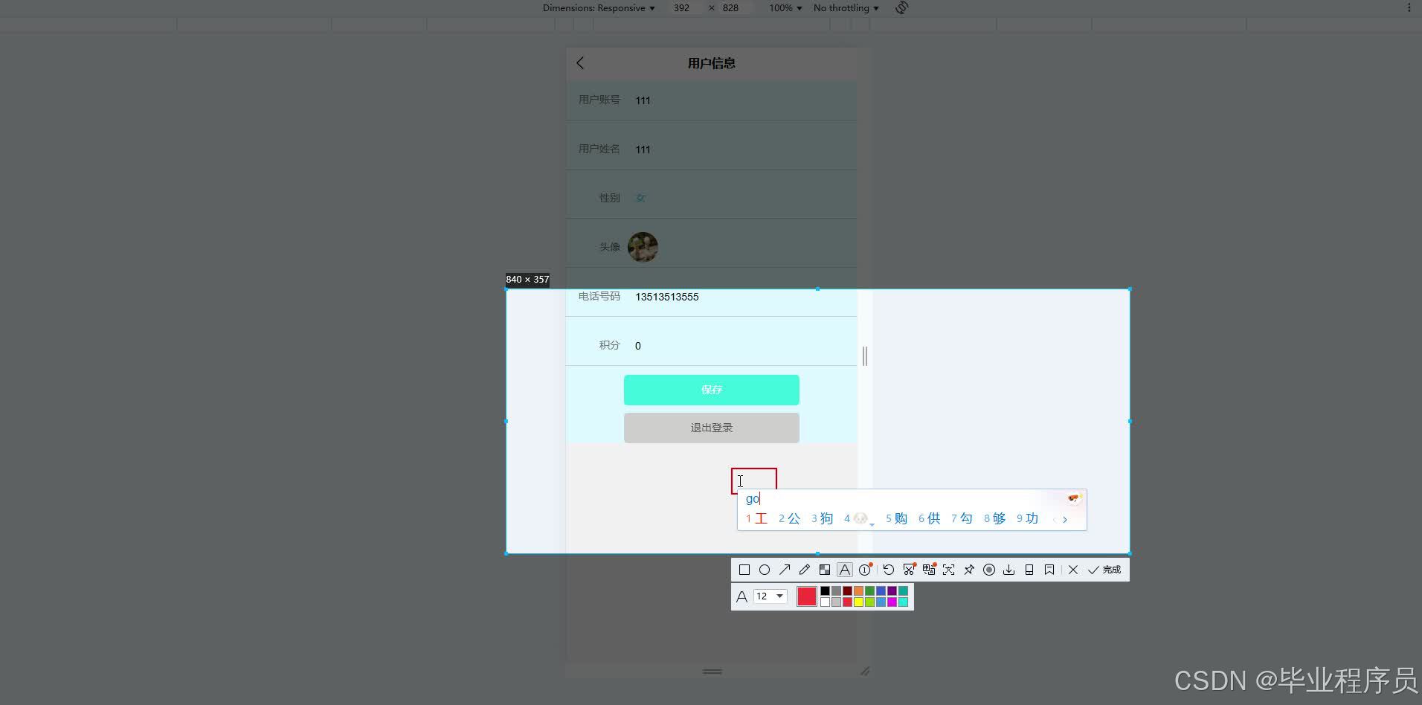This screenshot has width=1422, height=705.
Task: Toggle the Text annotation tool
Action: coord(845,569)
